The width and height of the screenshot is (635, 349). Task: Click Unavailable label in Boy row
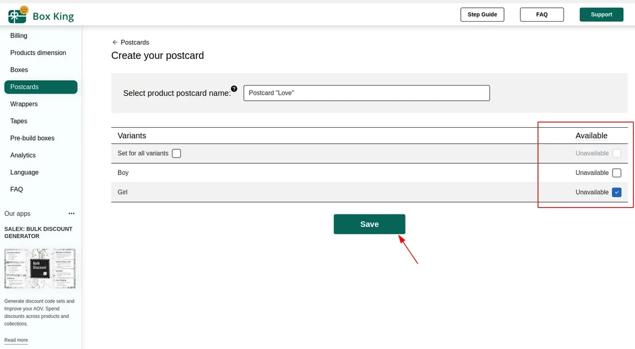point(592,173)
